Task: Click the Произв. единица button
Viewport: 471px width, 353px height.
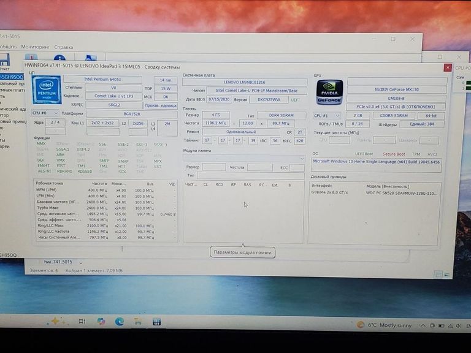Action: pyautogui.click(x=161, y=105)
